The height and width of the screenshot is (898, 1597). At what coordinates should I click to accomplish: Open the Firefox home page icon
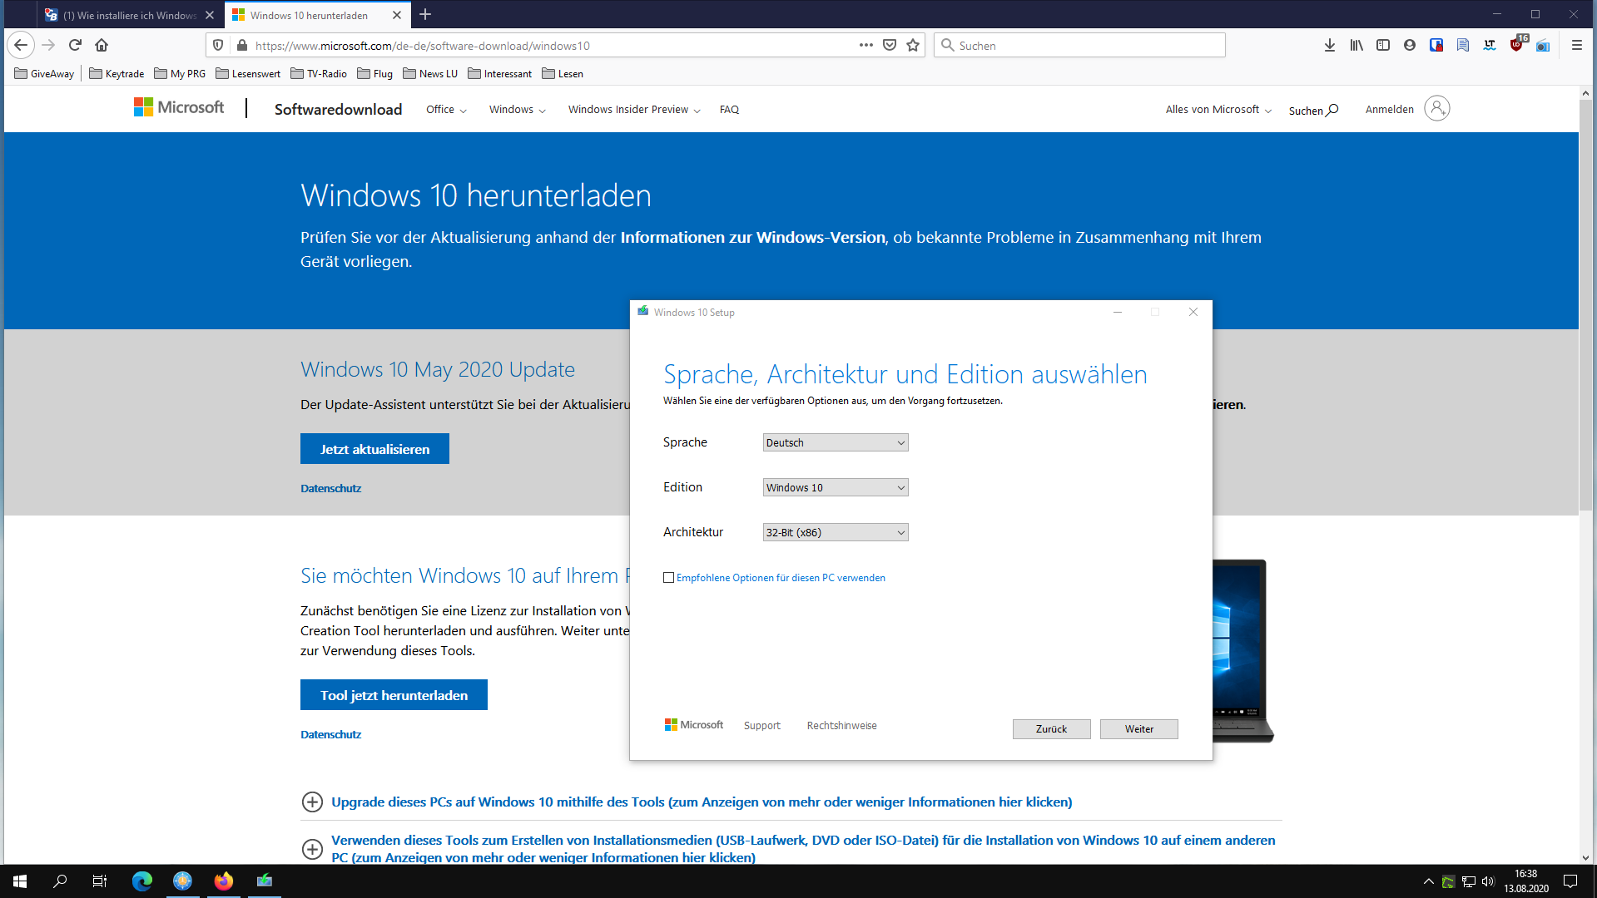(102, 45)
